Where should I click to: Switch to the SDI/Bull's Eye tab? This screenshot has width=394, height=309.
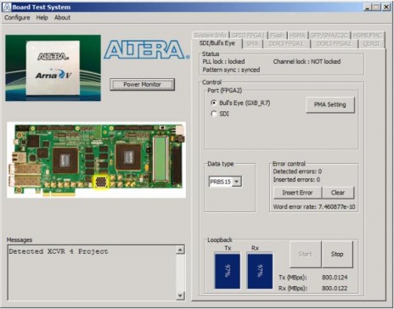click(x=217, y=43)
